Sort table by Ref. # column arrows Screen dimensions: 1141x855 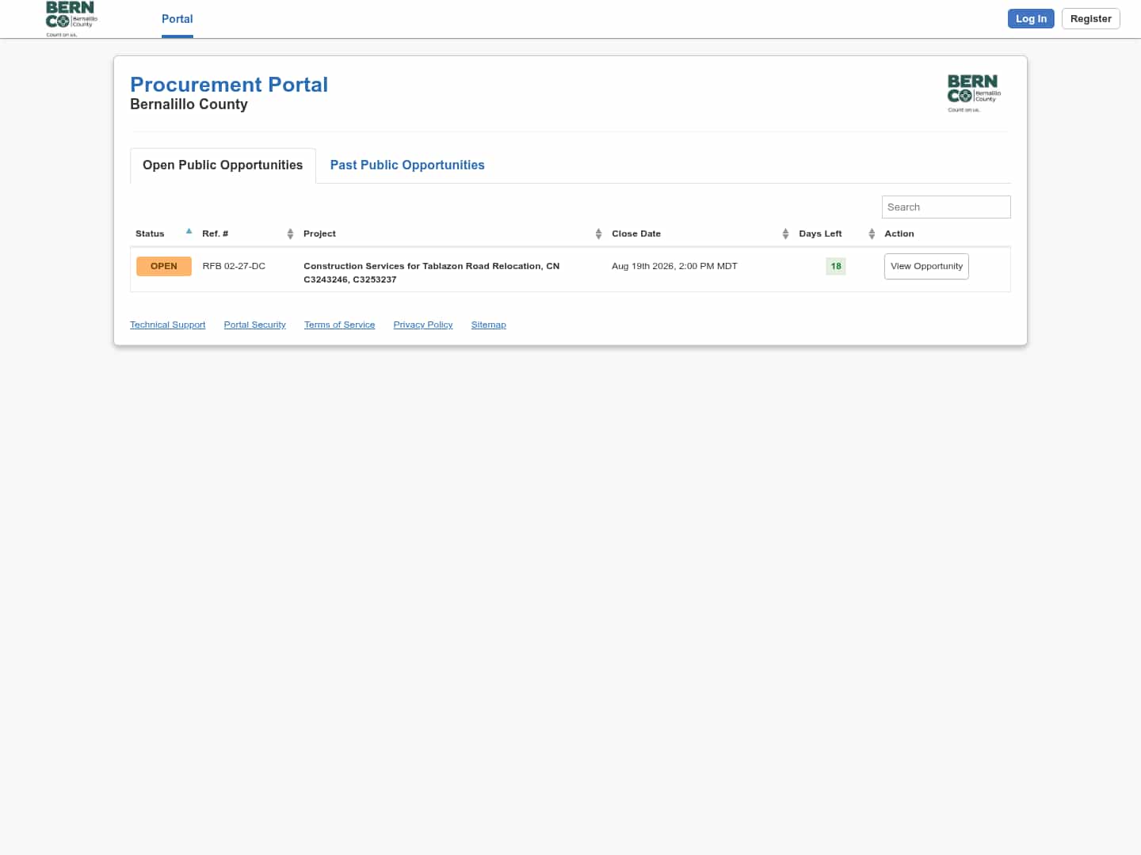click(290, 234)
